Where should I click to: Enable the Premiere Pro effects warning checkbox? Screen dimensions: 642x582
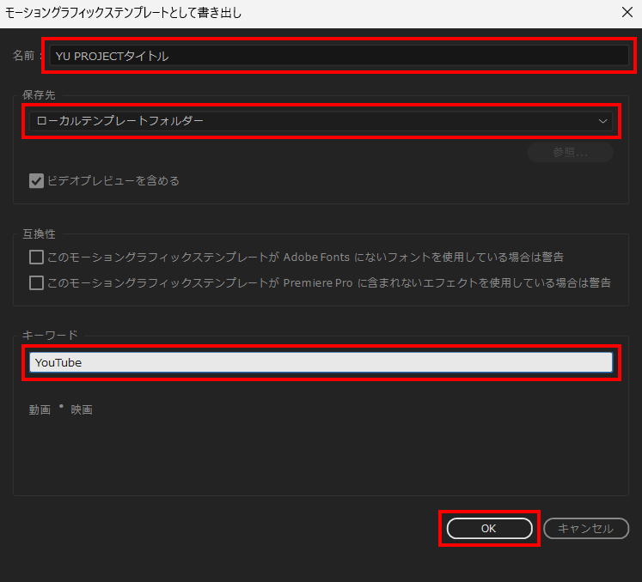click(36, 282)
